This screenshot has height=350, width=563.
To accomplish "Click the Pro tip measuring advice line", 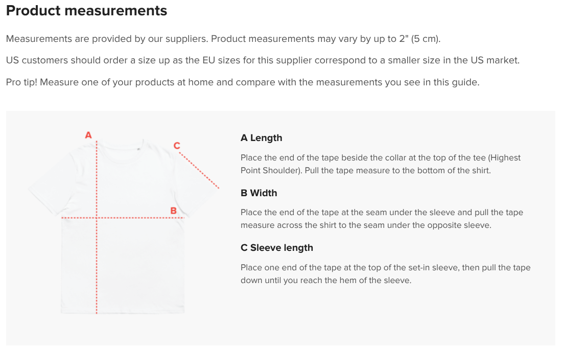I will coord(243,82).
